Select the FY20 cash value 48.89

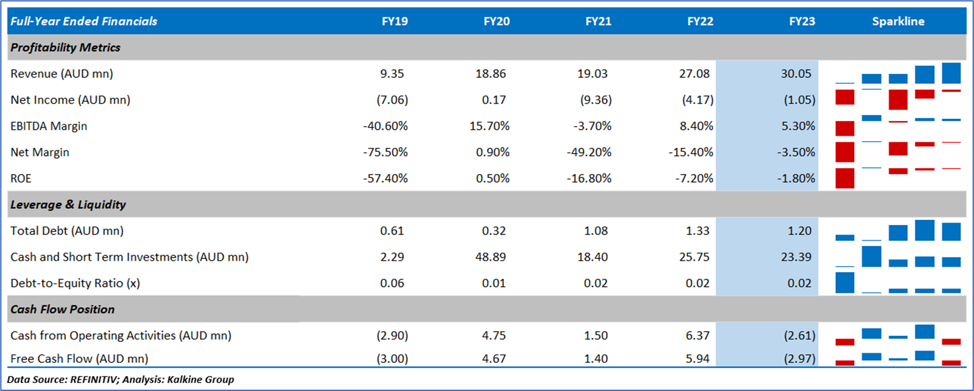[x=495, y=257]
